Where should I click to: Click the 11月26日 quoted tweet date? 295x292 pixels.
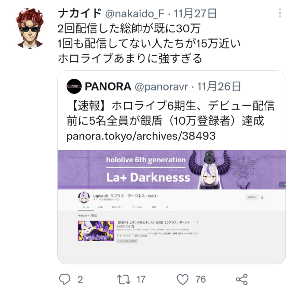point(219,86)
